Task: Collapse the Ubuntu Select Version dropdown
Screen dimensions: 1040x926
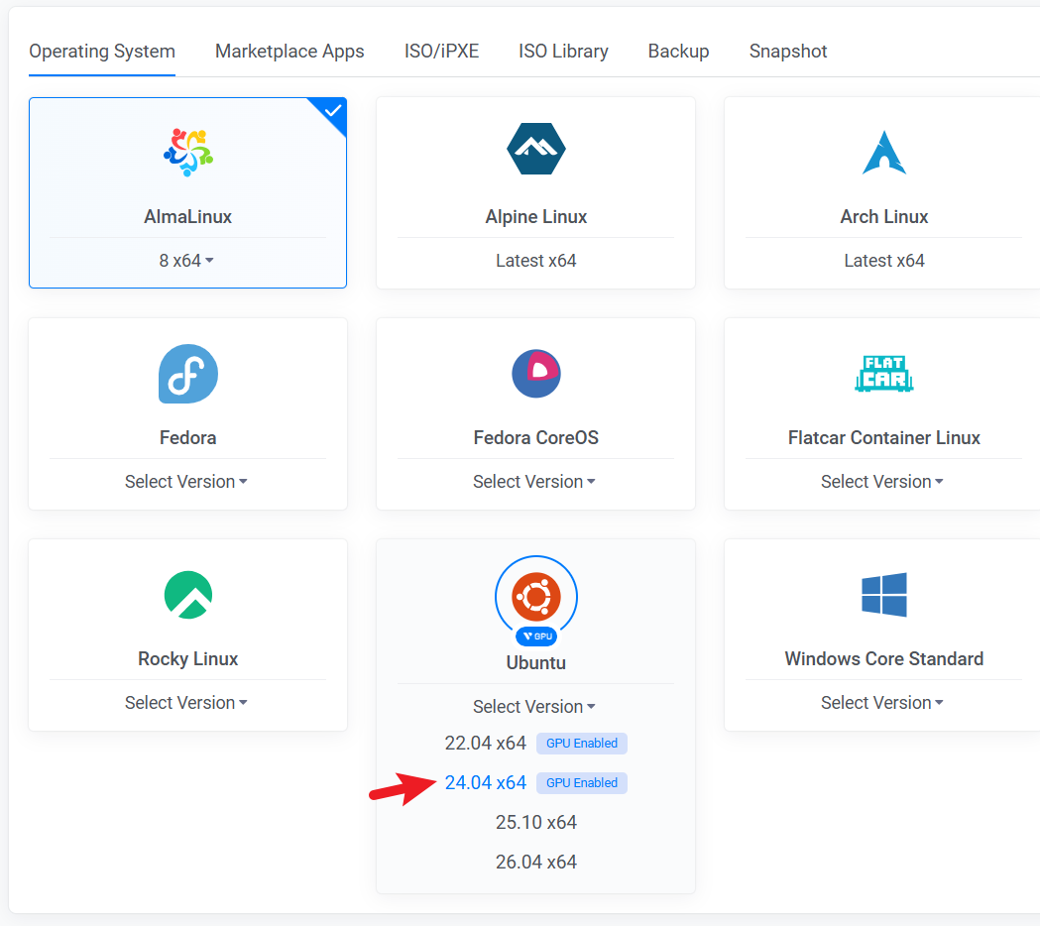Action: [x=534, y=707]
